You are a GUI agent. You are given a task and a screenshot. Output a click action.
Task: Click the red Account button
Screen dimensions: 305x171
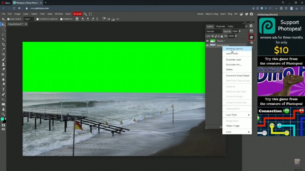coord(77,14)
